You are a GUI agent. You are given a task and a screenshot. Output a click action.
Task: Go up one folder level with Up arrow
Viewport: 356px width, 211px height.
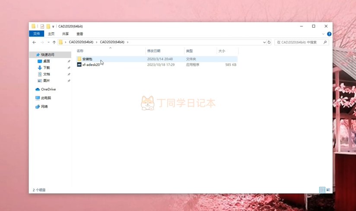tap(54, 42)
